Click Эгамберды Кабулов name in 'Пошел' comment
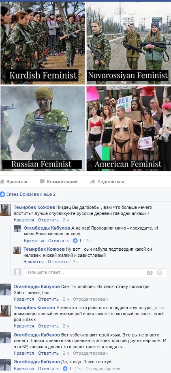 [x=37, y=362]
